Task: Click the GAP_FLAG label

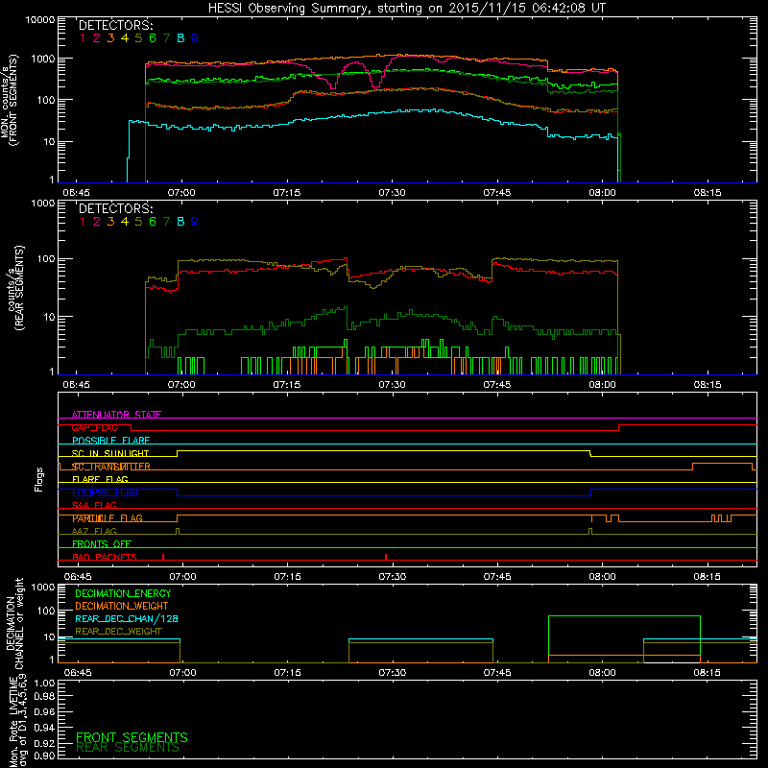Action: (94, 427)
